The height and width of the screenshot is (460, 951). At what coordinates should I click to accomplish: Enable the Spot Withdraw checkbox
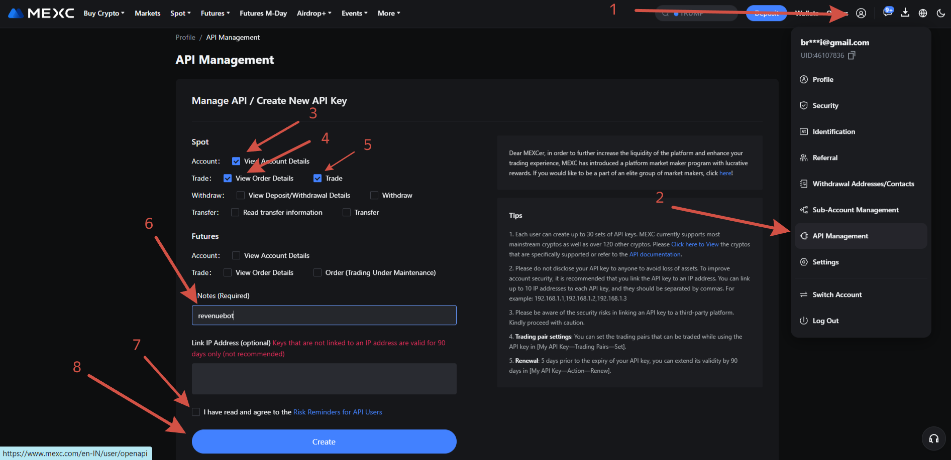pyautogui.click(x=374, y=195)
